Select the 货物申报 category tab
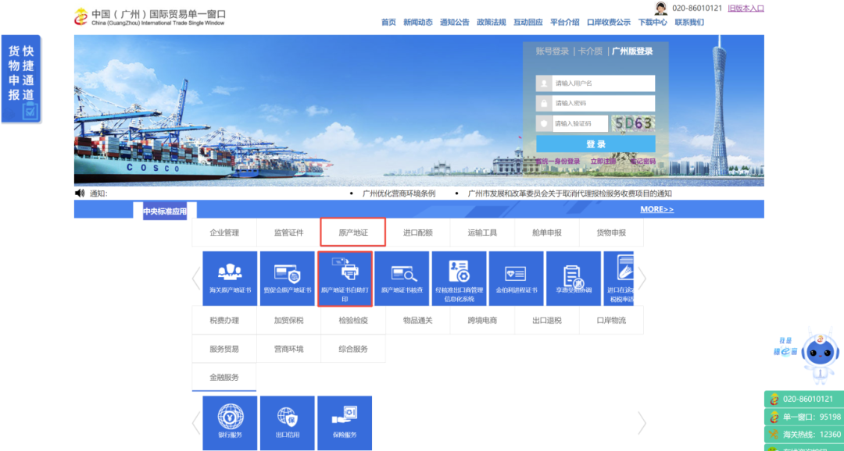This screenshot has height=451, width=844. (x=611, y=233)
